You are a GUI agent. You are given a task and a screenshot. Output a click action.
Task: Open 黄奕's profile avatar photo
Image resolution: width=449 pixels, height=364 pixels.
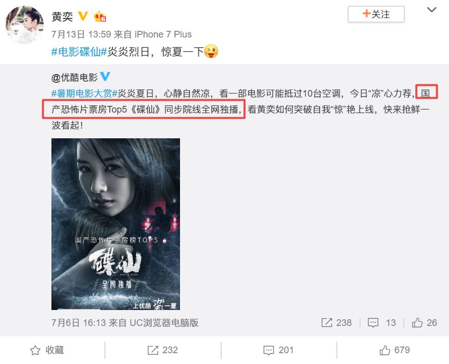pyautogui.click(x=25, y=25)
